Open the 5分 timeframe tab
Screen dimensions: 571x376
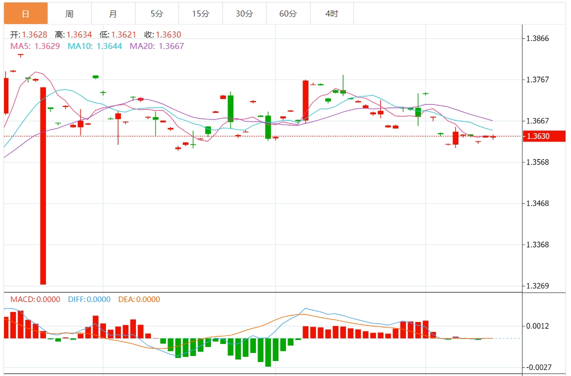pyautogui.click(x=157, y=13)
